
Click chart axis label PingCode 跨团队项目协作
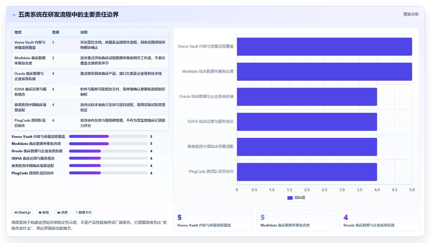pyautogui.click(x=211, y=172)
